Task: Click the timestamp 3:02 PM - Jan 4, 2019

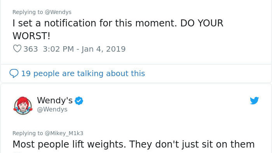Action: click(x=84, y=49)
